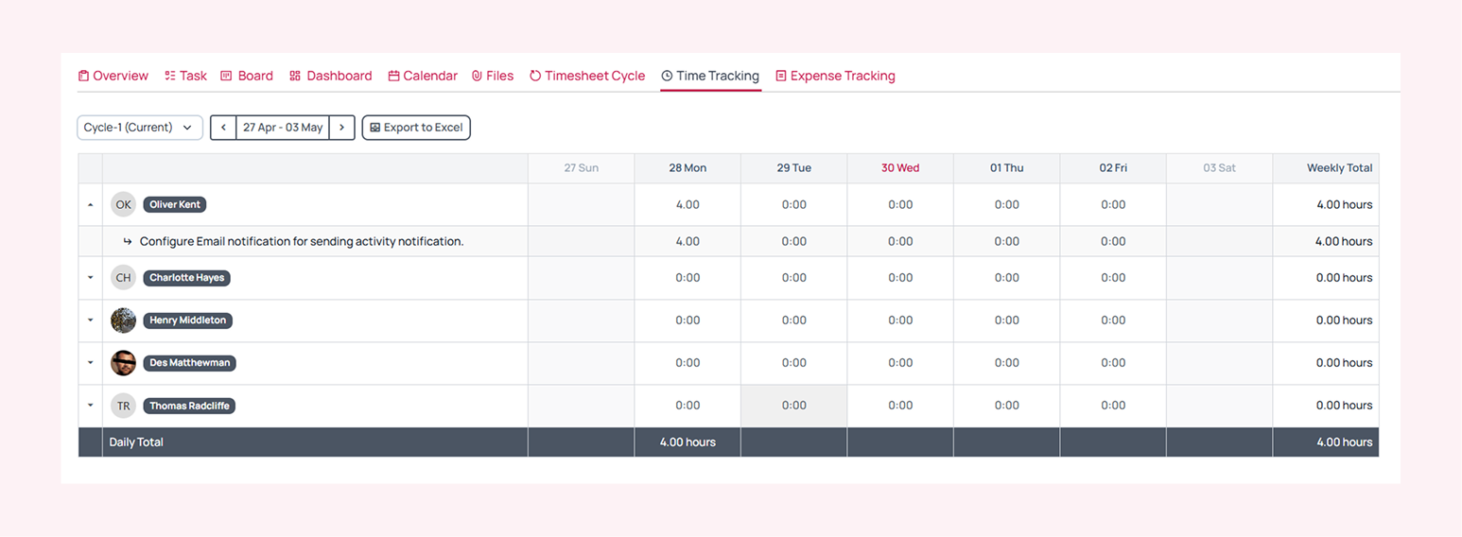Export timesheet to Excel
This screenshot has height=537, width=1462.
pyautogui.click(x=416, y=128)
